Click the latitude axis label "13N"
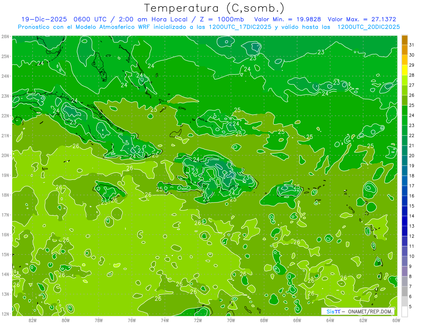The width and height of the screenshot is (421, 325). pyautogui.click(x=5, y=294)
